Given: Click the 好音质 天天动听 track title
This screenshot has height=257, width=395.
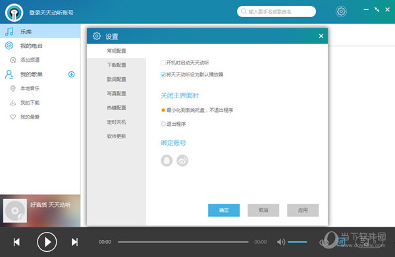Looking at the screenshot, I should click(x=51, y=205).
